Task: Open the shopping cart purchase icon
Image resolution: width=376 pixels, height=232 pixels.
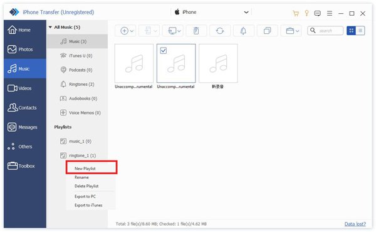Action: (296, 13)
